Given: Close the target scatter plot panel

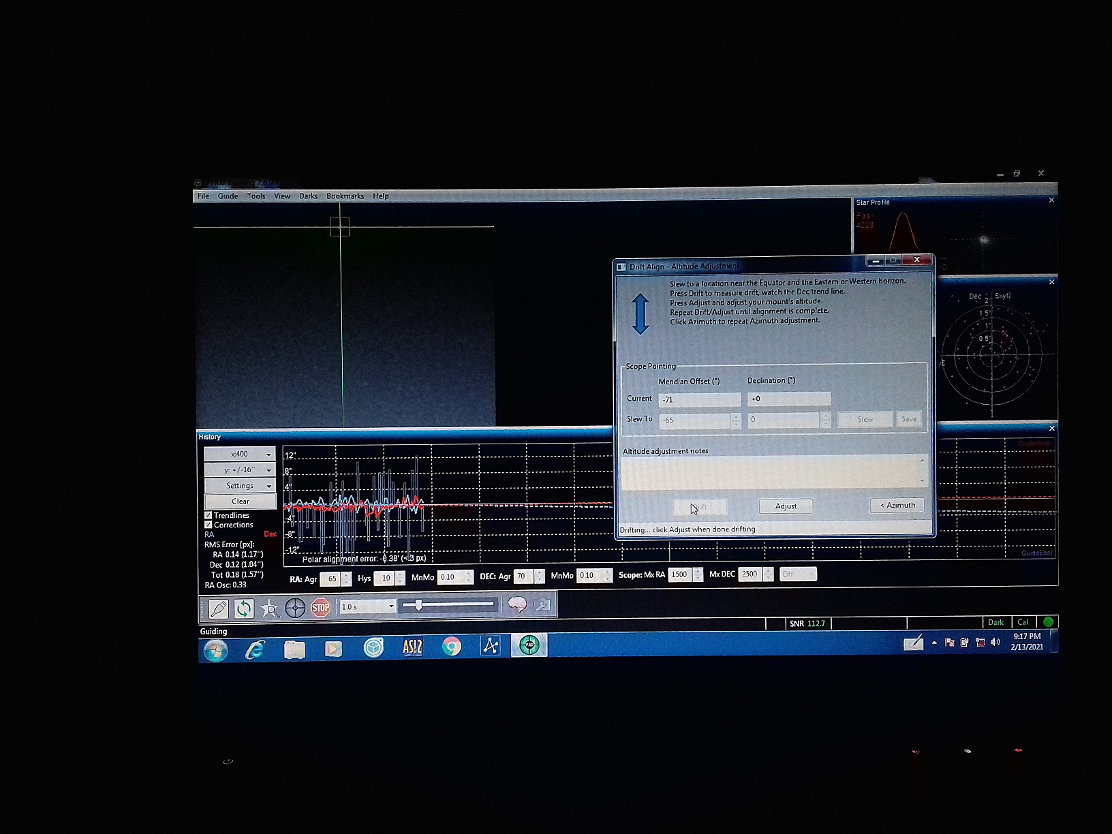Looking at the screenshot, I should pos(1051,282).
